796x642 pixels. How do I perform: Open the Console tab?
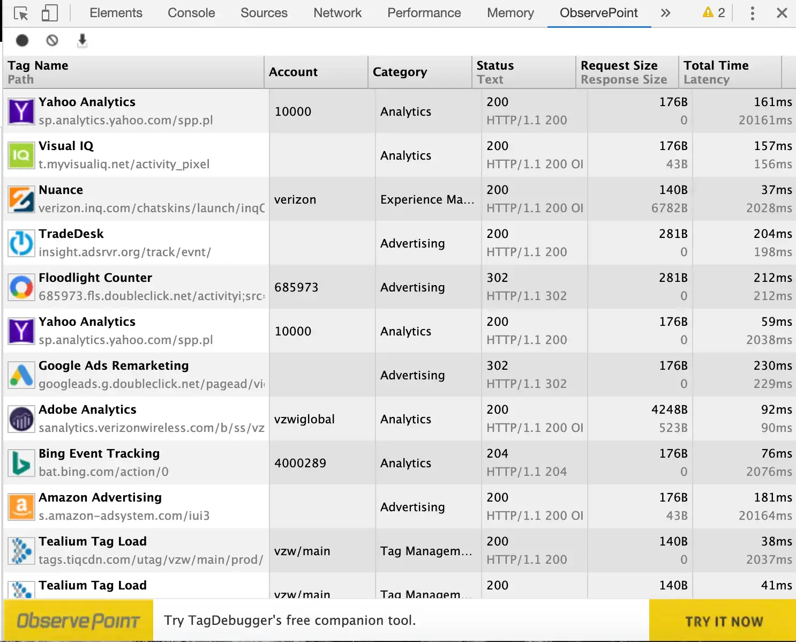pyautogui.click(x=191, y=13)
